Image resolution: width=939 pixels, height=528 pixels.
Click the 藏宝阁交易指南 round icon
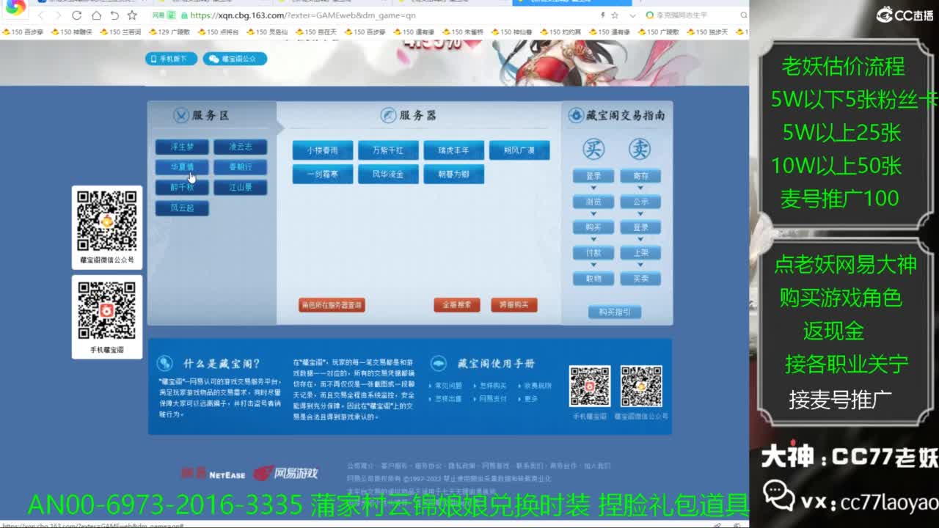tap(576, 115)
